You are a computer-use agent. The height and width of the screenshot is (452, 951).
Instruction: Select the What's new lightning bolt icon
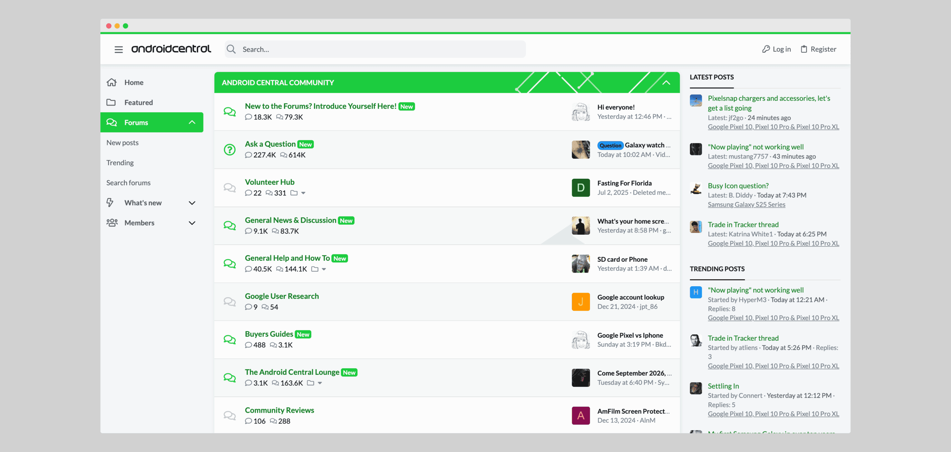(x=110, y=202)
